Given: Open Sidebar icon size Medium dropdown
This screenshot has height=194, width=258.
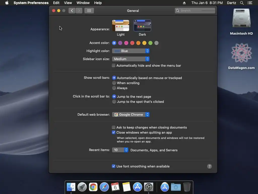Looking at the screenshot, I should click(131, 59).
